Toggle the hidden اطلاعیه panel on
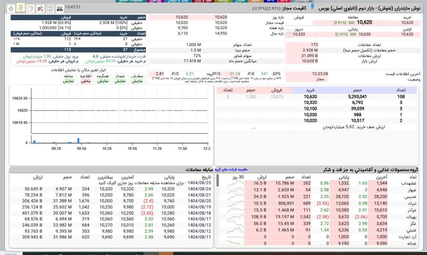This screenshot has height=255, width=427. point(85,78)
